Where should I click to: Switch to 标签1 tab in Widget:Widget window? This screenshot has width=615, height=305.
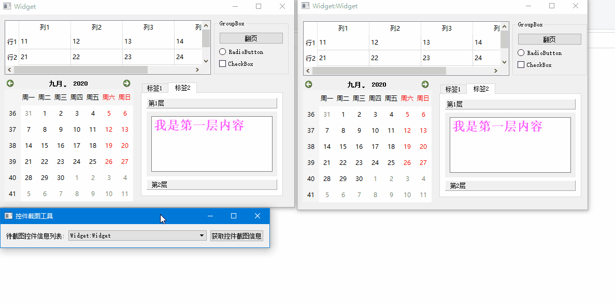453,90
